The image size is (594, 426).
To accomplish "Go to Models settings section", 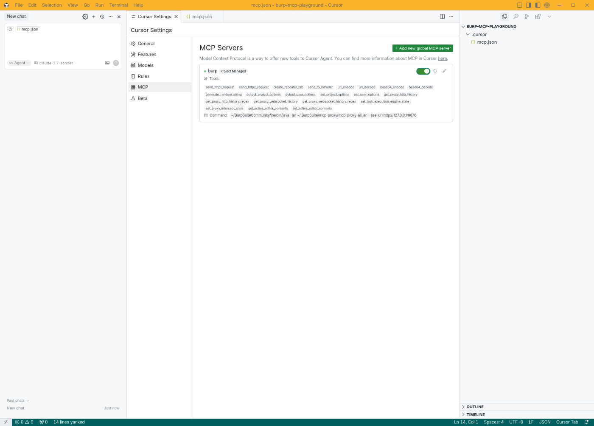I will pos(160,65).
